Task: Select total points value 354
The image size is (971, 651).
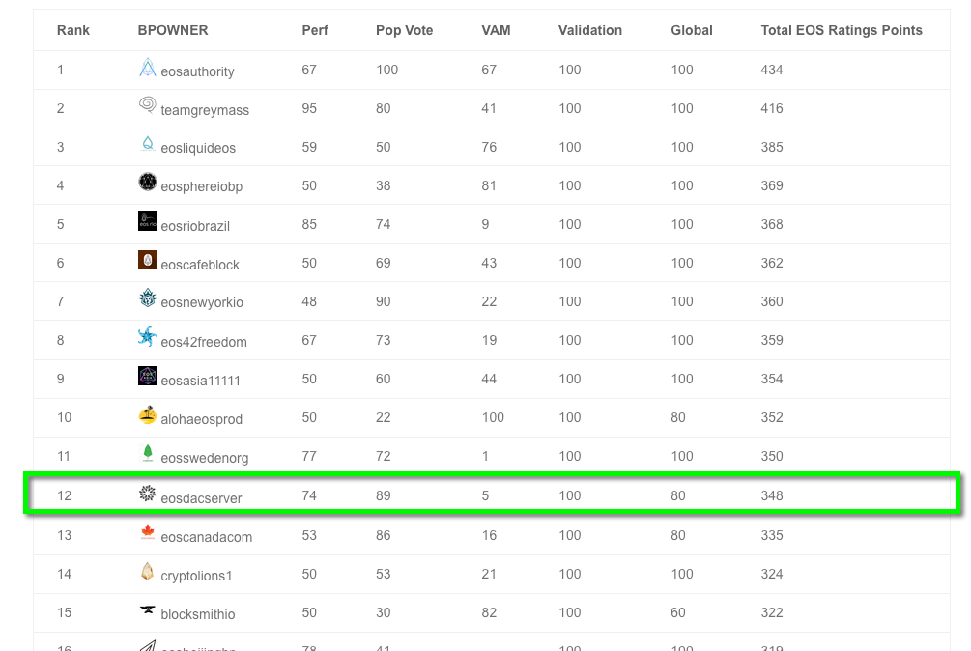Action: (x=772, y=379)
